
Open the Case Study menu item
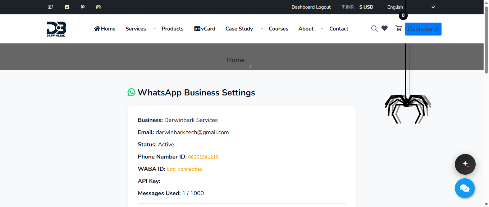[x=239, y=29]
